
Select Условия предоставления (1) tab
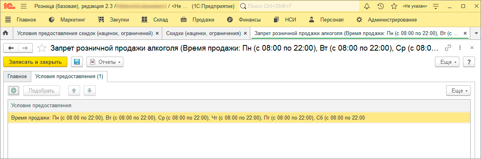[x=69, y=77]
